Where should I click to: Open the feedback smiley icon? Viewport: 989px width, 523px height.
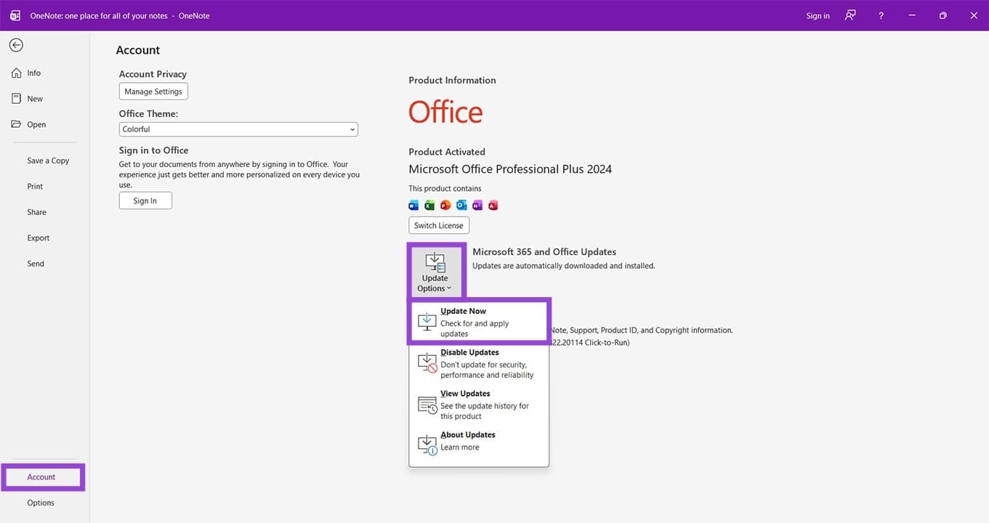click(x=850, y=15)
